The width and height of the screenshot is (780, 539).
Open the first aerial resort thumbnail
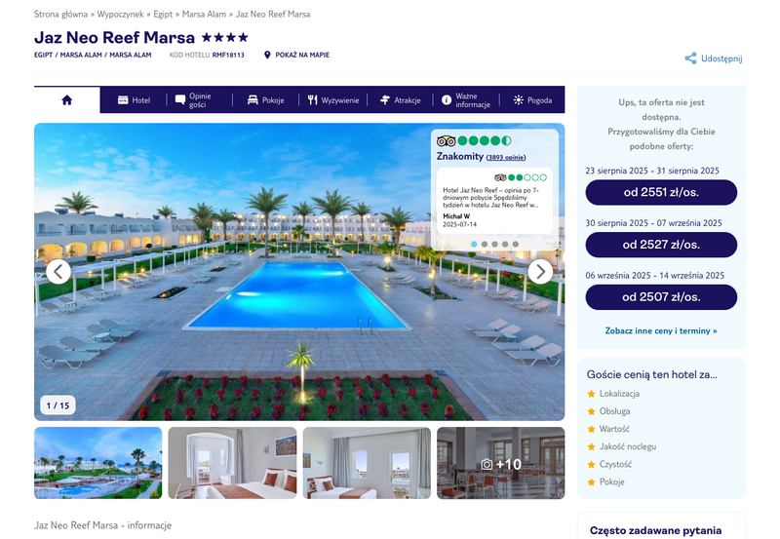(98, 463)
